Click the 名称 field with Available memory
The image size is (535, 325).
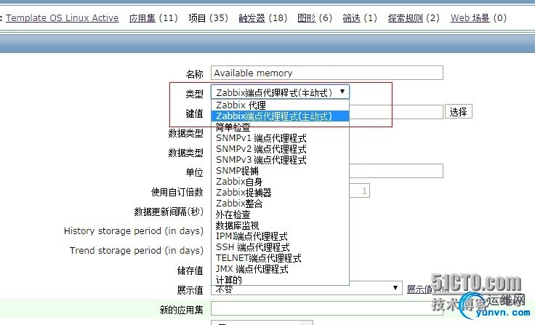coord(327,73)
